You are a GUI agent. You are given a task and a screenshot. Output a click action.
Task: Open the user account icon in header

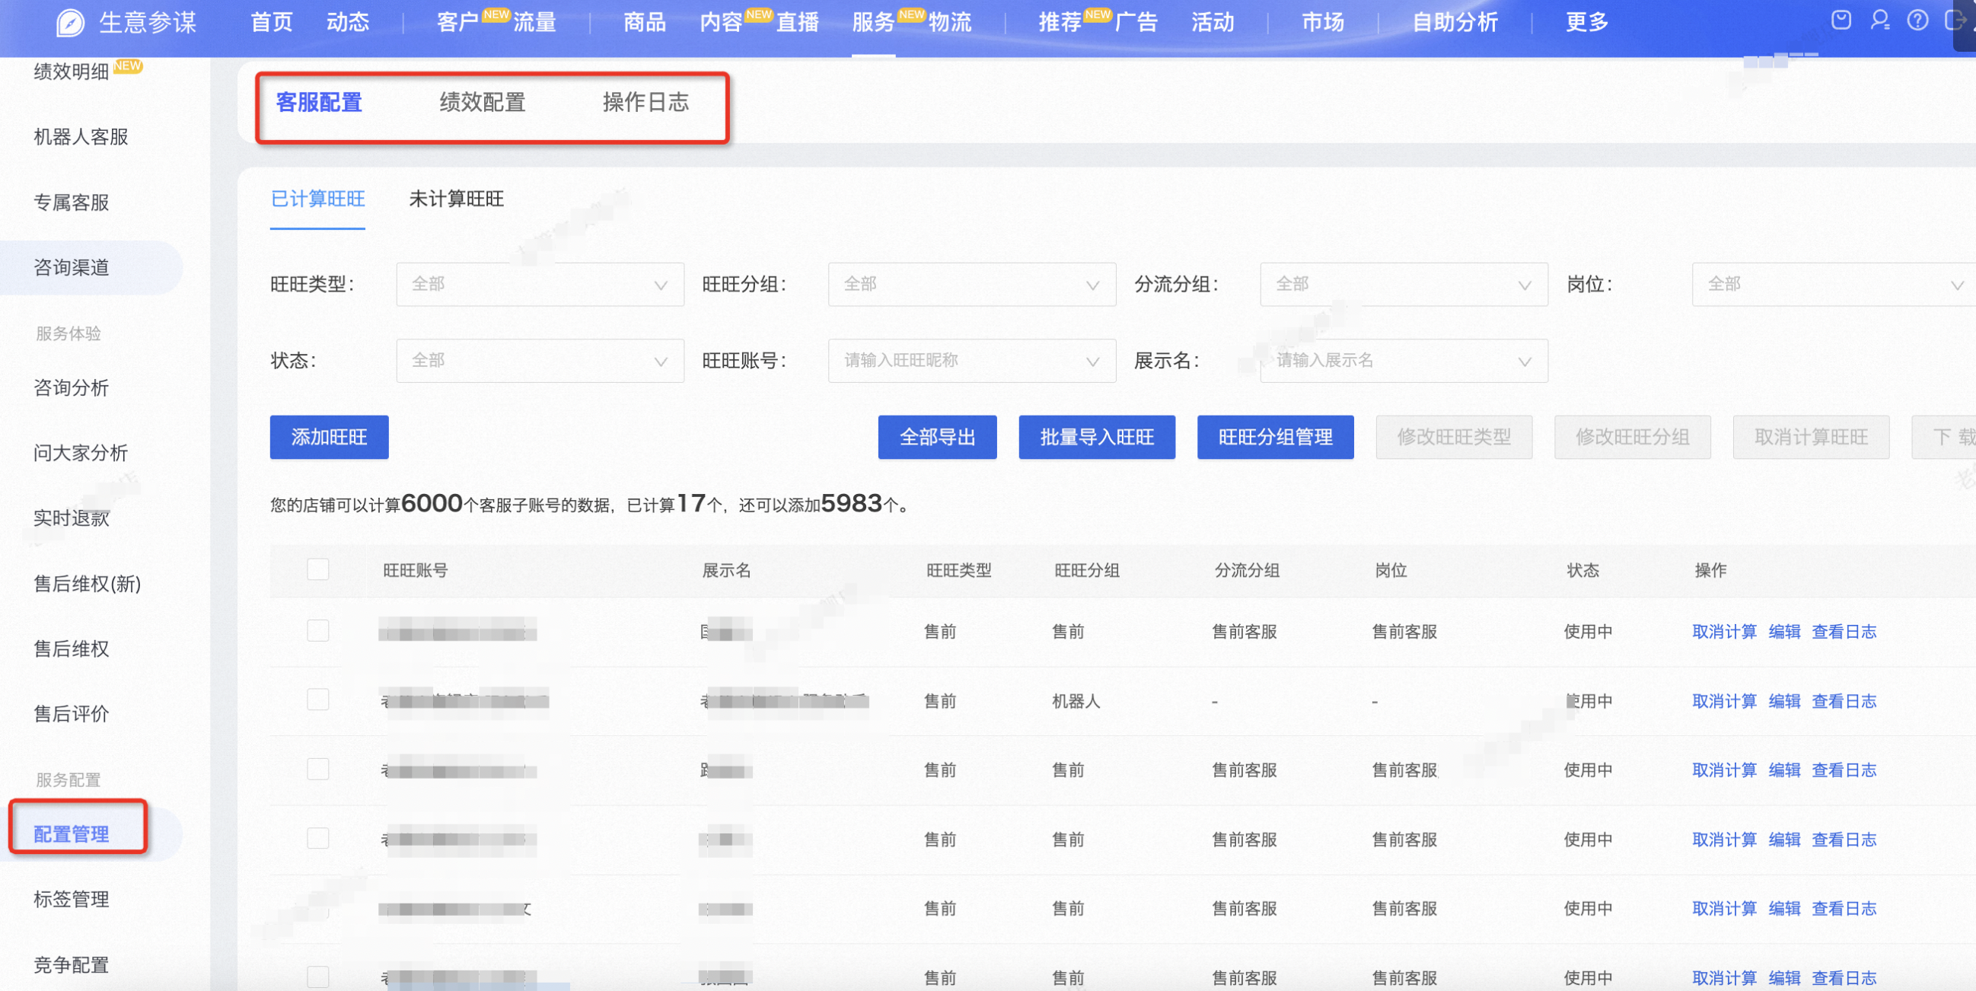tap(1879, 20)
